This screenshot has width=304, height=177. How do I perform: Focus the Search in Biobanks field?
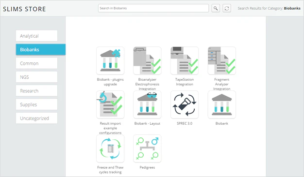click(153, 8)
